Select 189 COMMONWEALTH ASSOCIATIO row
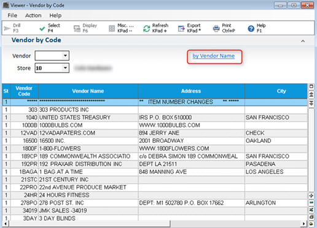This screenshot has height=228, width=317. 155,156
